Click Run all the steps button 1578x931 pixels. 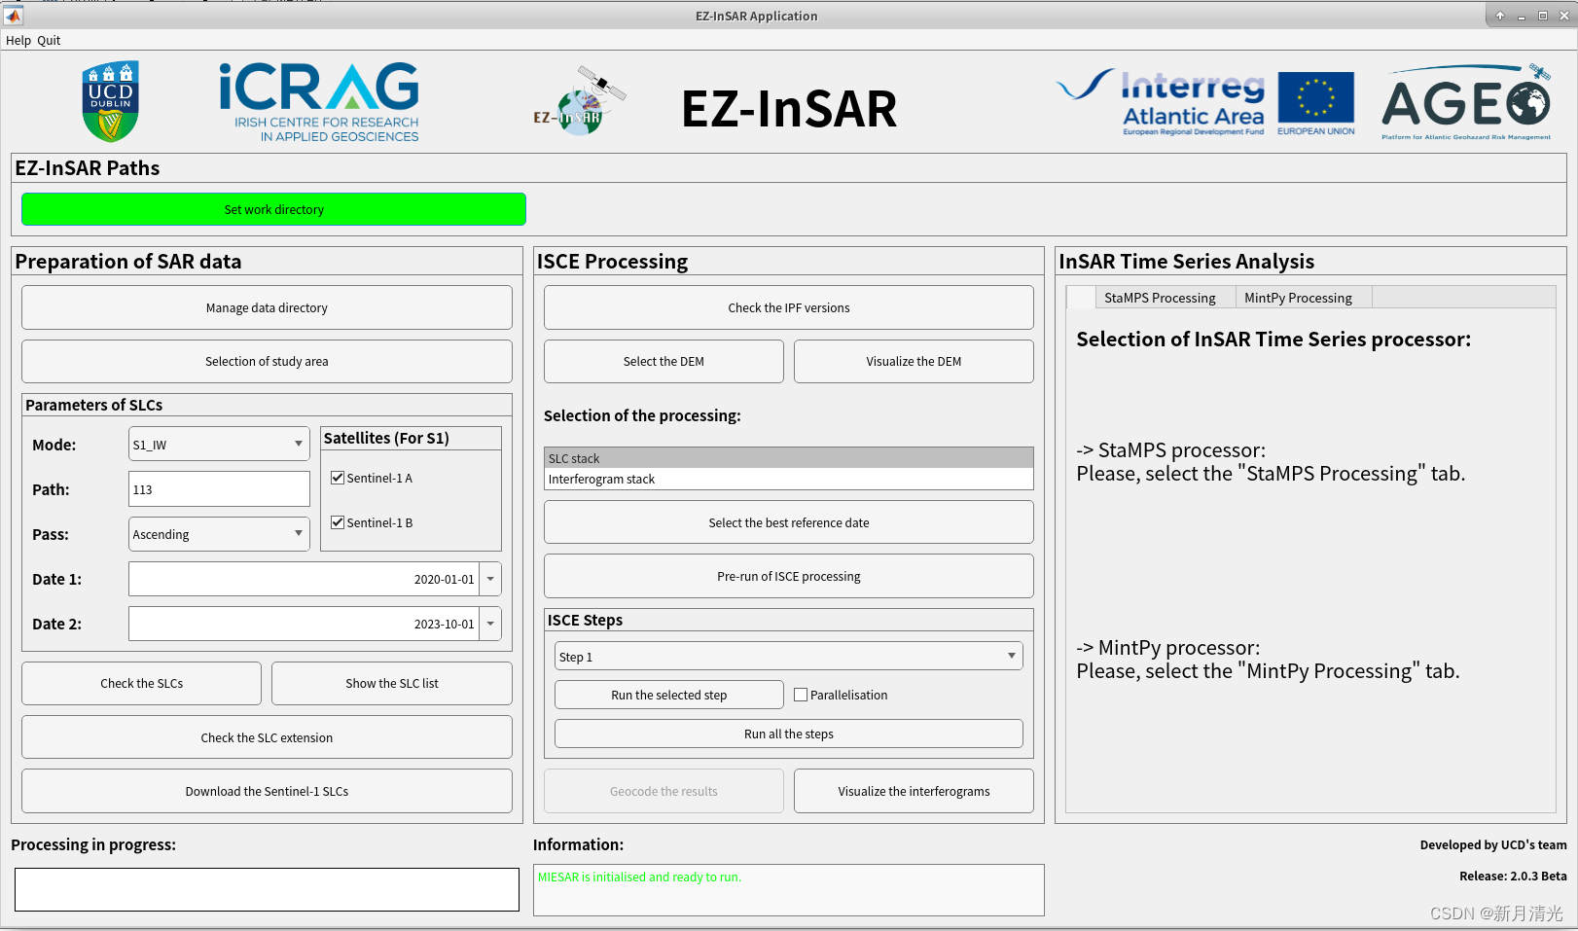point(789,734)
